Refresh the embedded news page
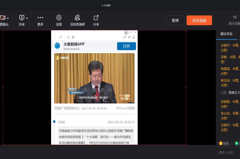This screenshot has width=240, height=159. pyautogui.click(x=68, y=37)
